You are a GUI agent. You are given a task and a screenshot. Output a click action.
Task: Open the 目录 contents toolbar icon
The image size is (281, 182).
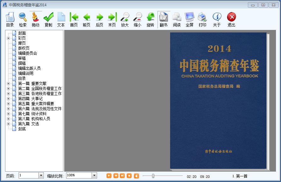click(10, 20)
